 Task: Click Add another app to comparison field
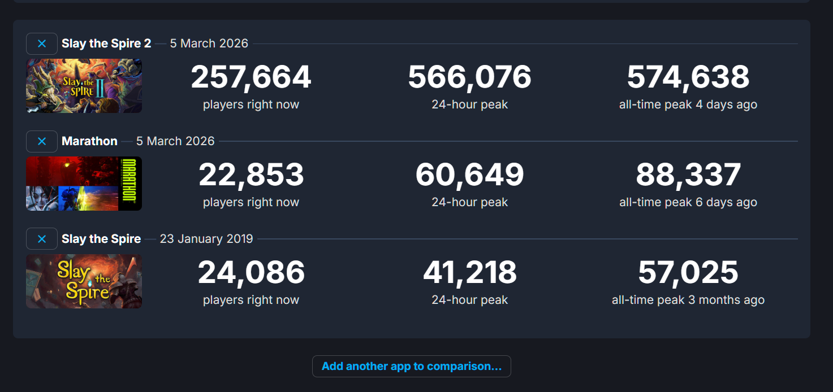pyautogui.click(x=412, y=366)
